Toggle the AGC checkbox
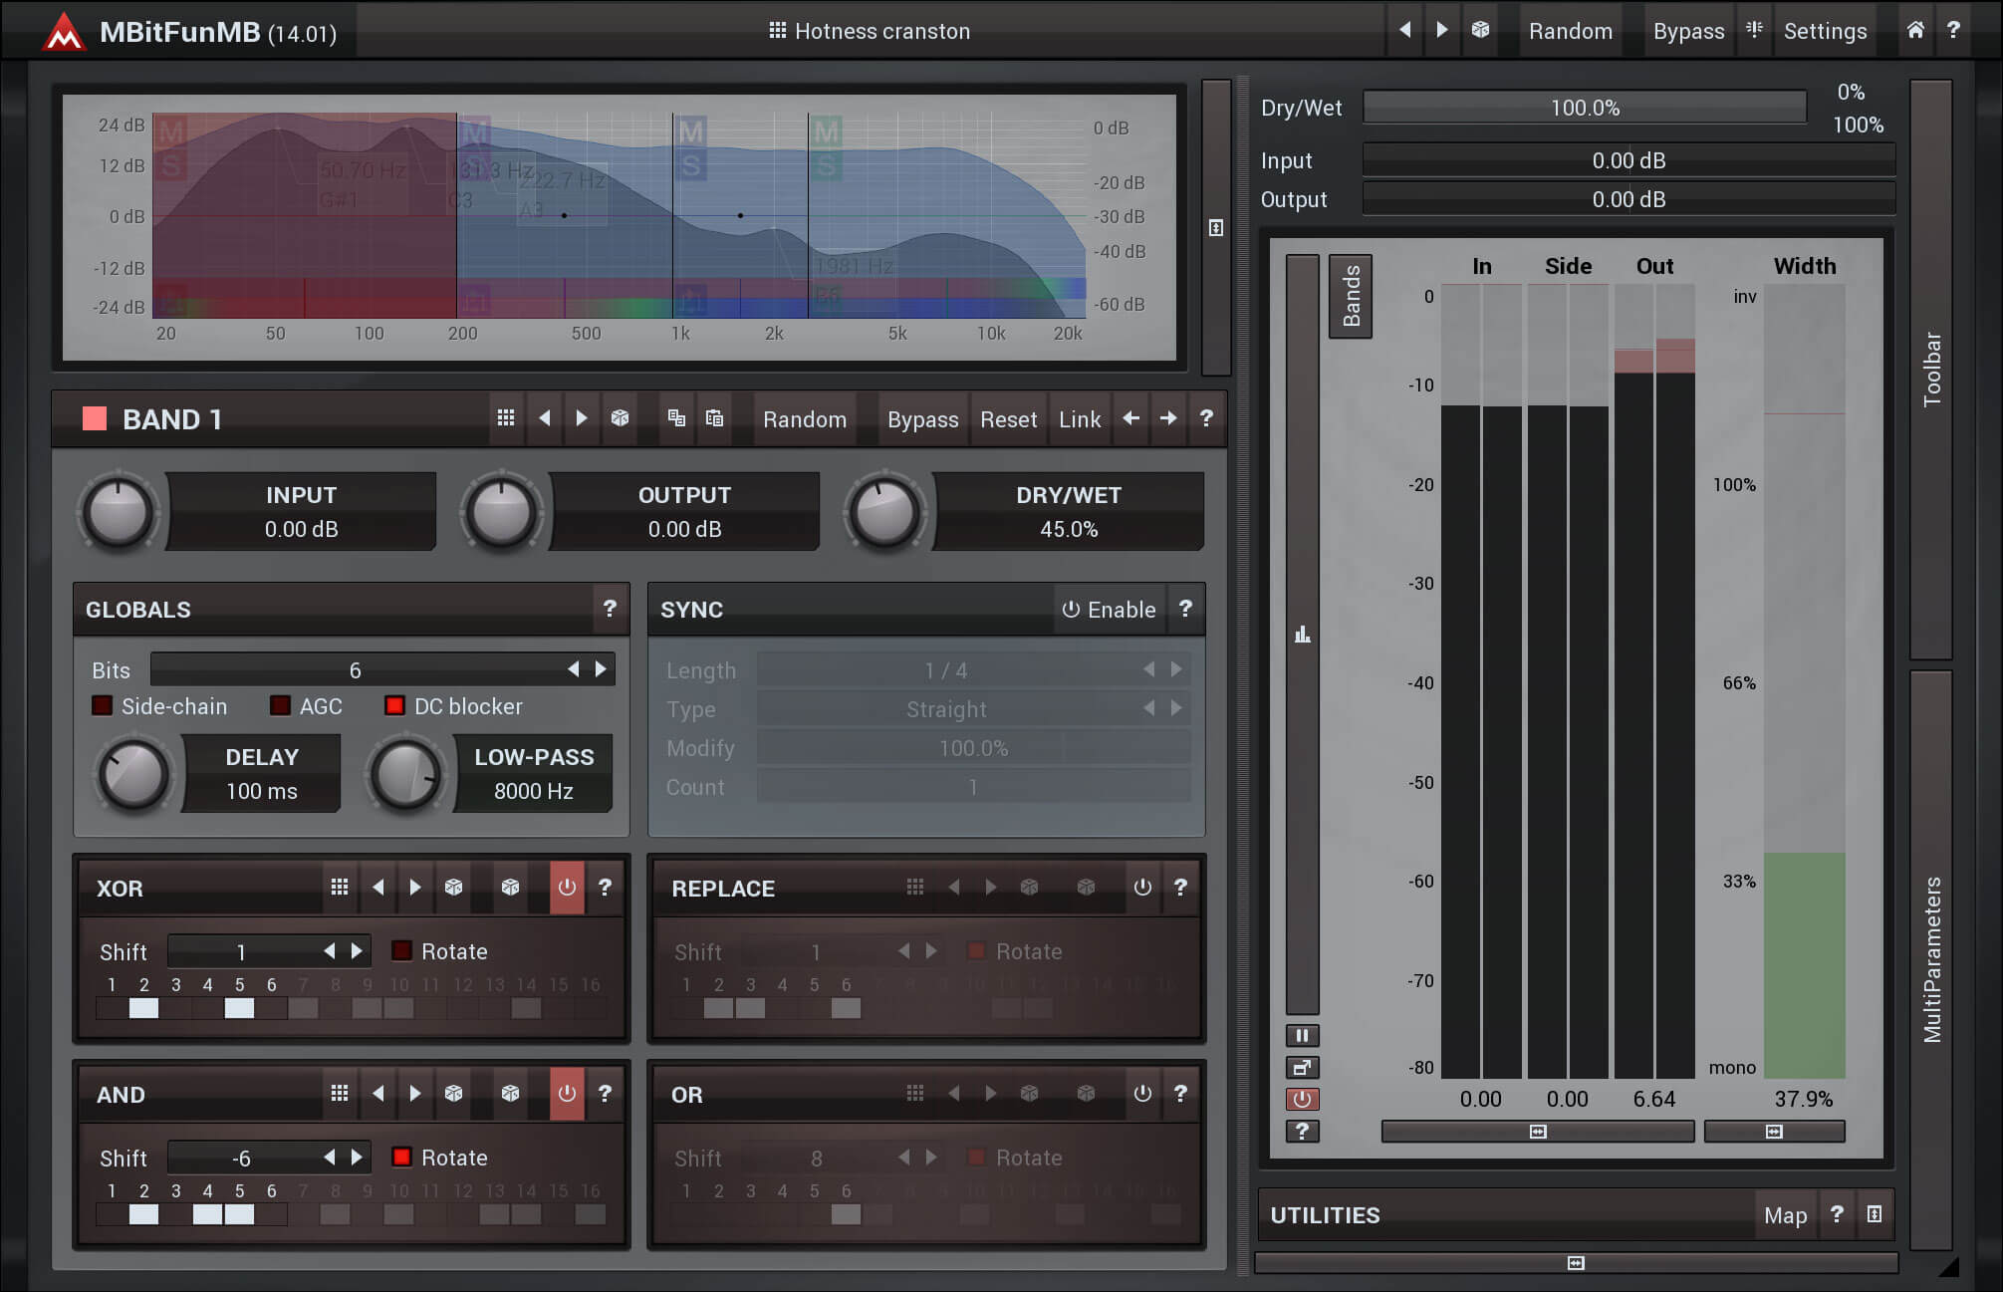Viewport: 2003px width, 1292px height. (280, 705)
